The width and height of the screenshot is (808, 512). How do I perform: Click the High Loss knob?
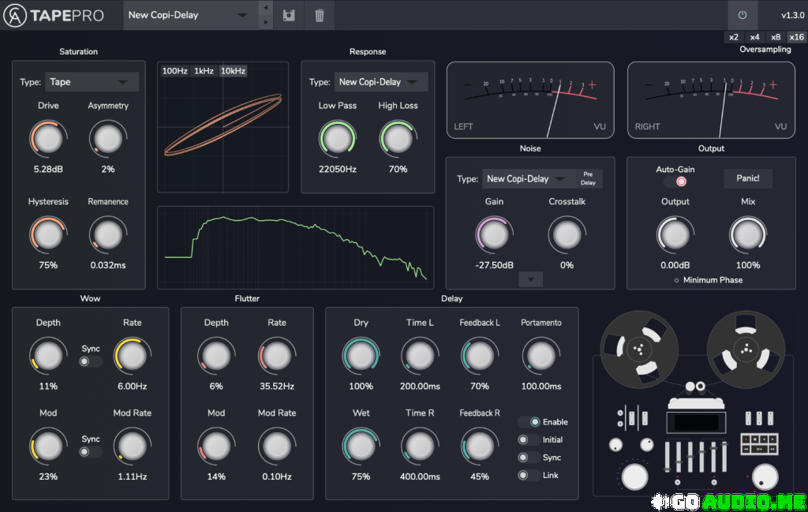[398, 139]
